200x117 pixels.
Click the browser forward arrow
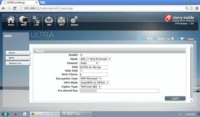(x=9, y=8)
